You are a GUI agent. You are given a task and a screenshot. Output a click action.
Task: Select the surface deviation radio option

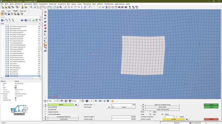coord(45,114)
